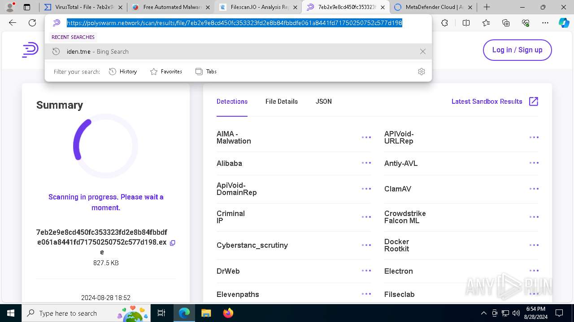The height and width of the screenshot is (322, 574).
Task: Close the Filescan.IO tab
Action: [x=296, y=7]
